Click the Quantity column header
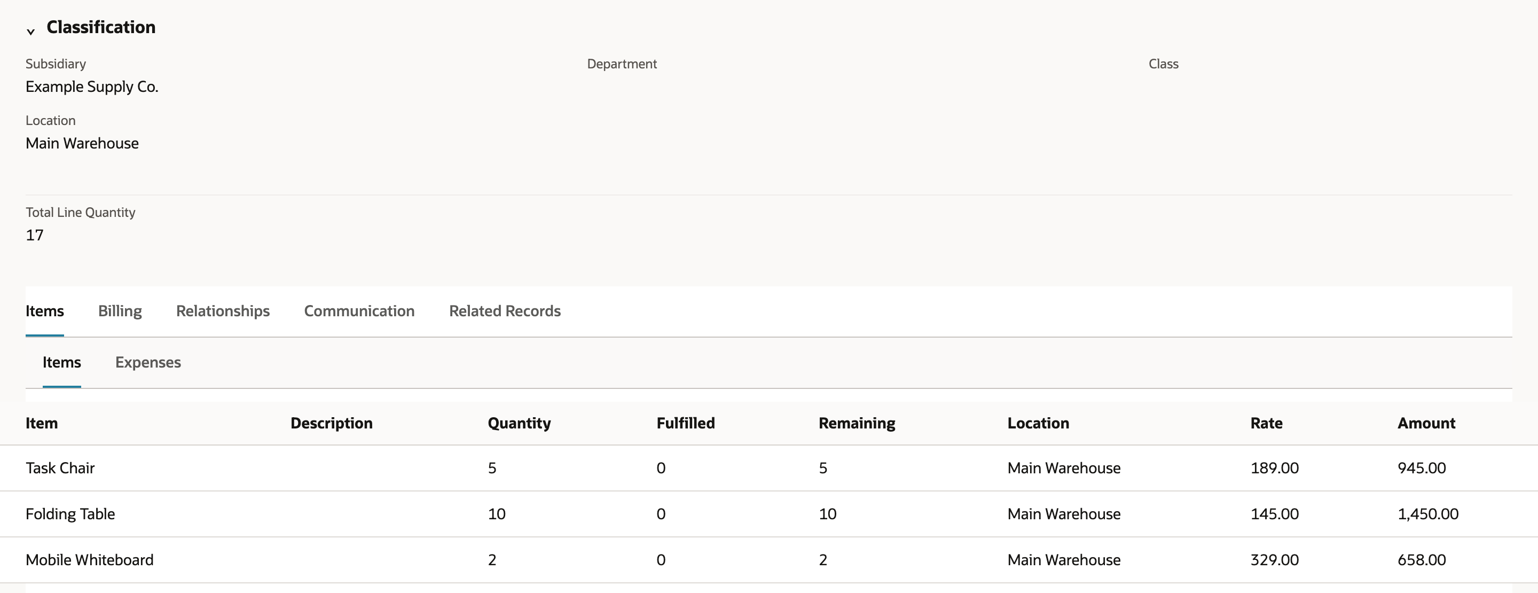Image resolution: width=1538 pixels, height=593 pixels. [520, 424]
